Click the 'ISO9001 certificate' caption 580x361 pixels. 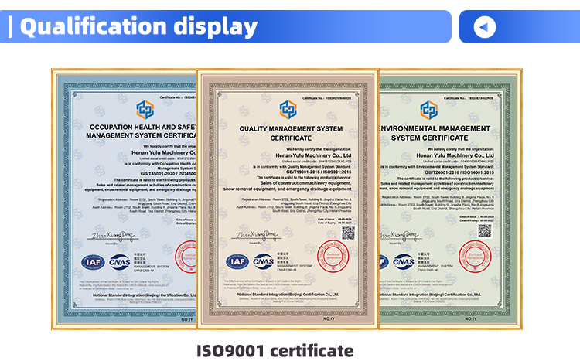(x=275, y=351)
